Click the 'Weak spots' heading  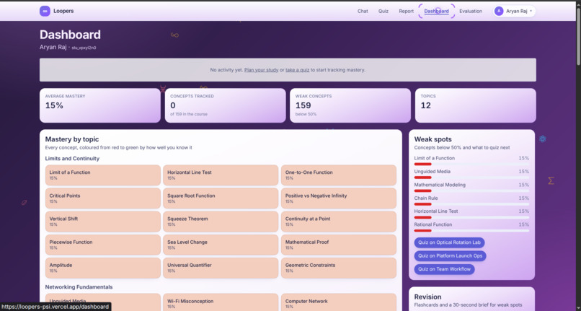click(x=433, y=139)
